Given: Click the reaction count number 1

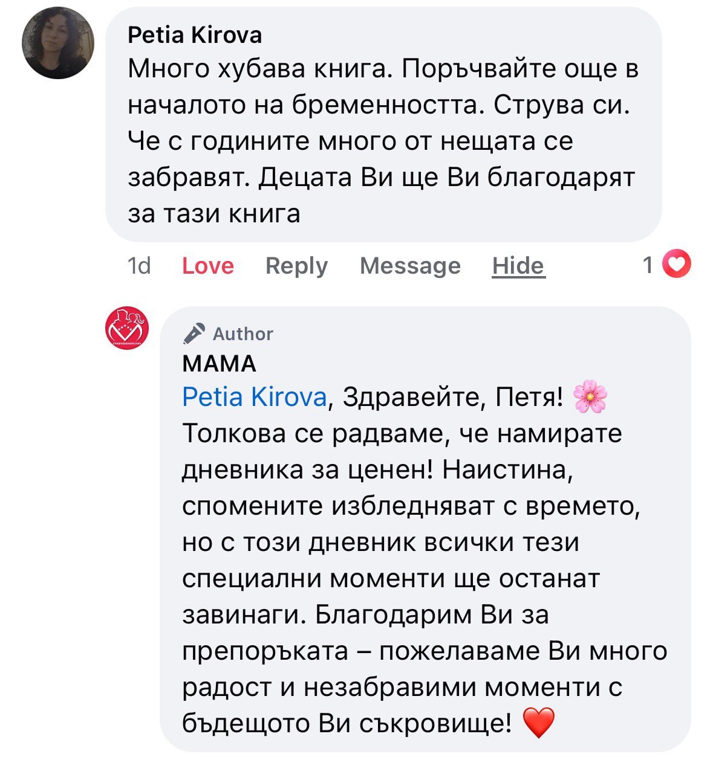Looking at the screenshot, I should [648, 265].
